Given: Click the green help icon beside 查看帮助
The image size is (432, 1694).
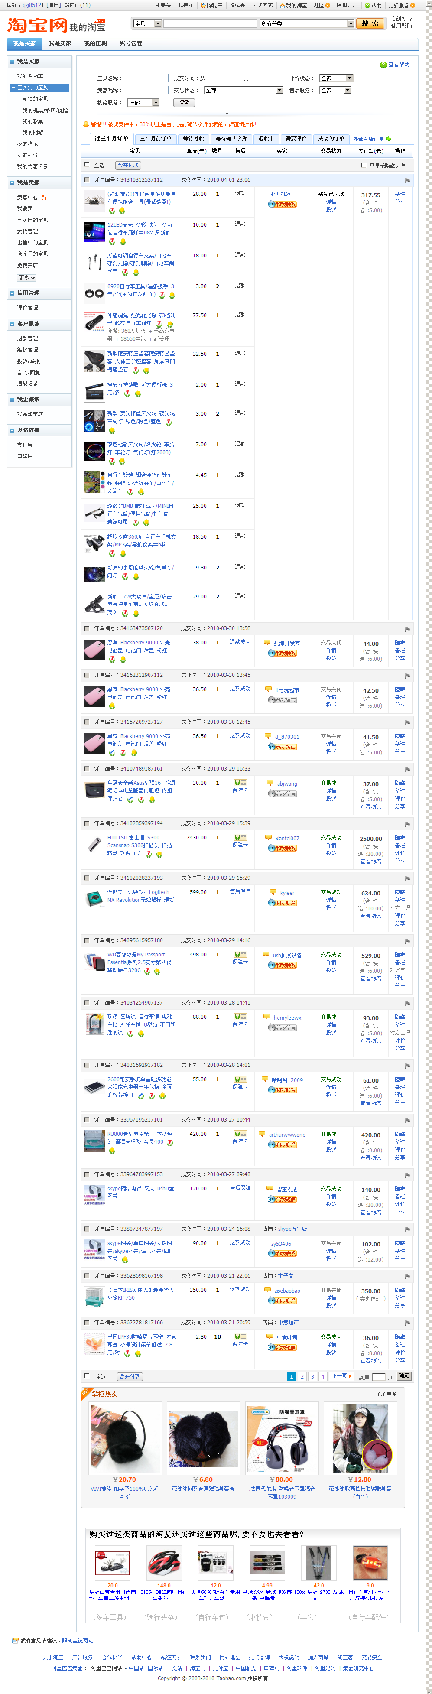Looking at the screenshot, I should [x=383, y=65].
